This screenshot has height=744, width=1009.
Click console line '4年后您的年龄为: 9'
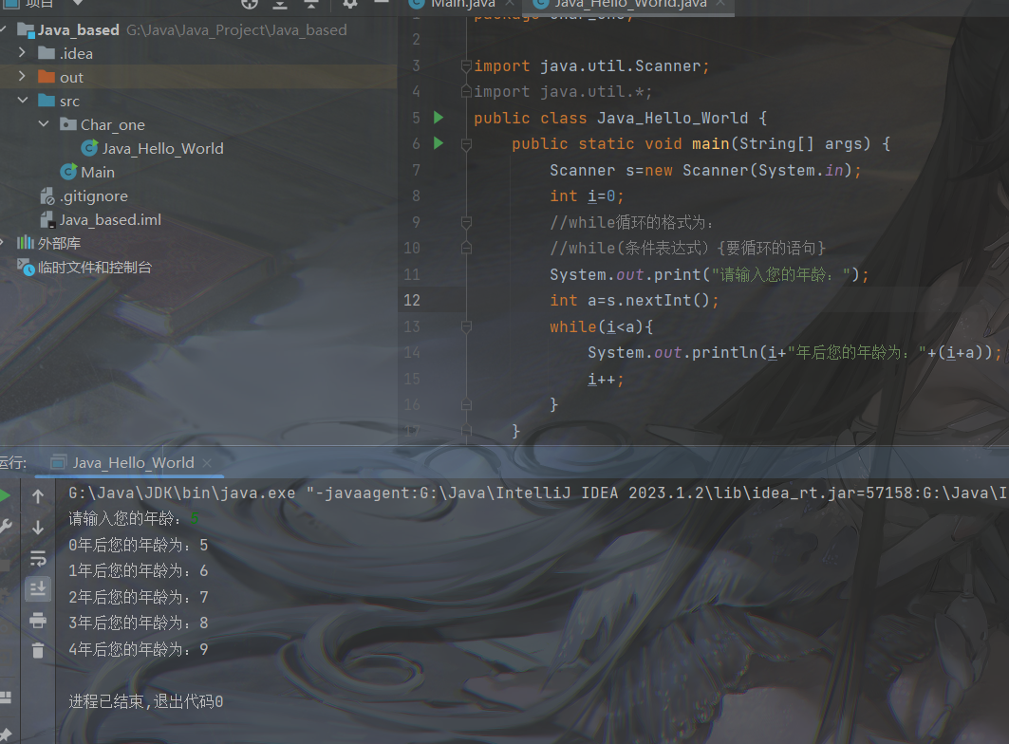point(139,649)
